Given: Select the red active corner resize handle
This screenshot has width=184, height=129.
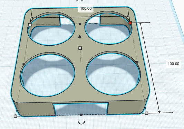Looking at the screenshot, I should point(130,23).
